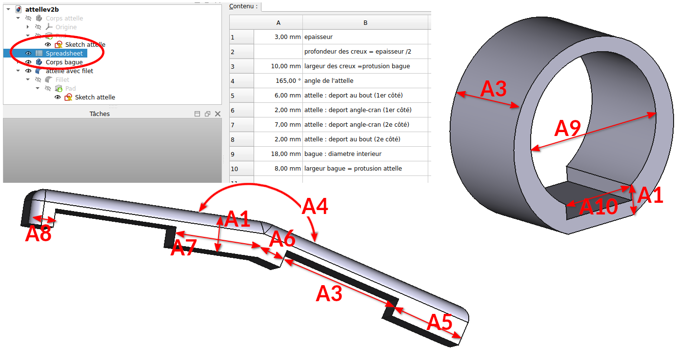Show the hidden Fillet feature
Screen dimensions: 677x349
tap(38, 79)
